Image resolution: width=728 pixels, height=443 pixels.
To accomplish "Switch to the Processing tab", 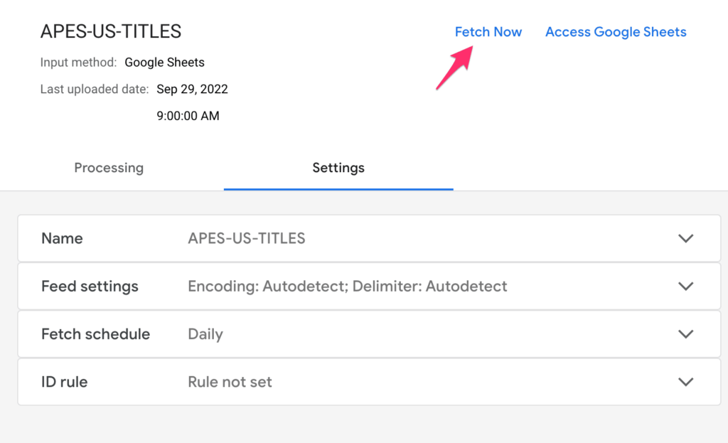I will click(109, 168).
